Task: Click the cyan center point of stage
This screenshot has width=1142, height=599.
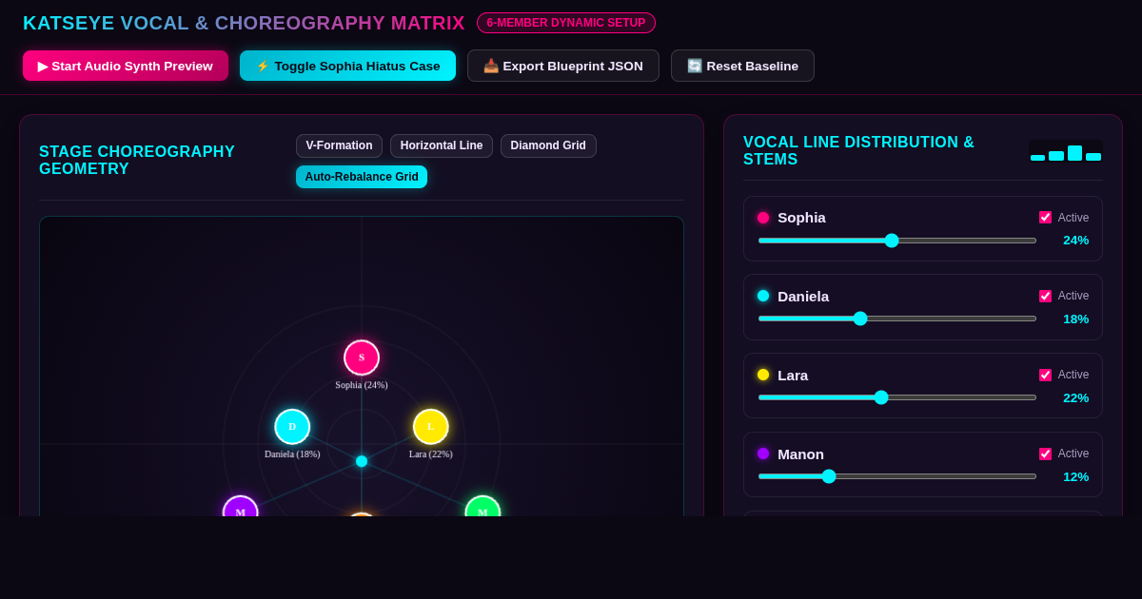Action: click(x=362, y=461)
